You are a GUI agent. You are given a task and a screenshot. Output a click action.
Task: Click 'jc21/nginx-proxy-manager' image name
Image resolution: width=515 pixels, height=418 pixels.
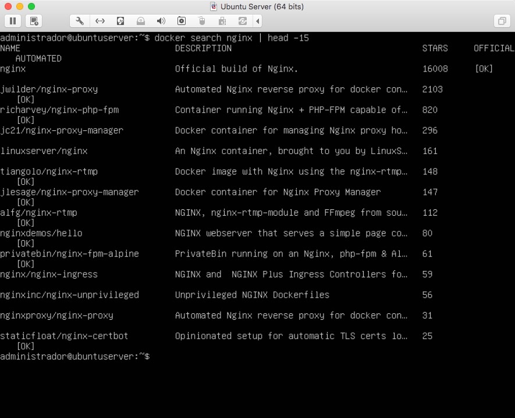[x=62, y=131]
